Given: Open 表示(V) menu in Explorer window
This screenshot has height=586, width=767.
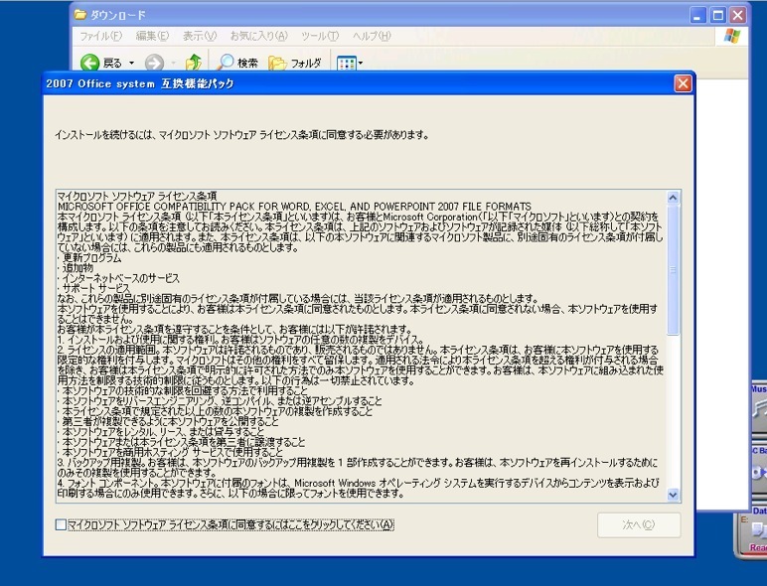Looking at the screenshot, I should (x=200, y=36).
